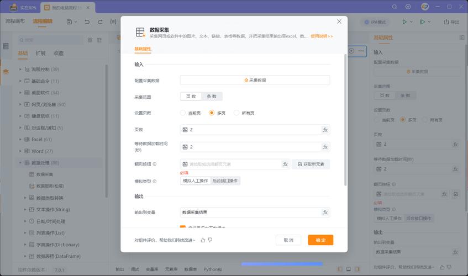Collapse the 数据处理 category

(20, 163)
